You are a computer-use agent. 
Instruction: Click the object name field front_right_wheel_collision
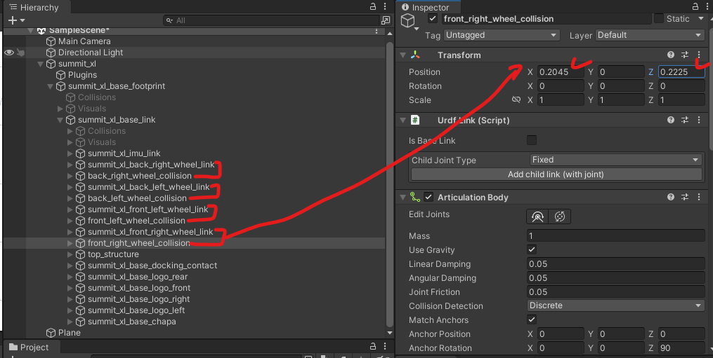click(546, 19)
